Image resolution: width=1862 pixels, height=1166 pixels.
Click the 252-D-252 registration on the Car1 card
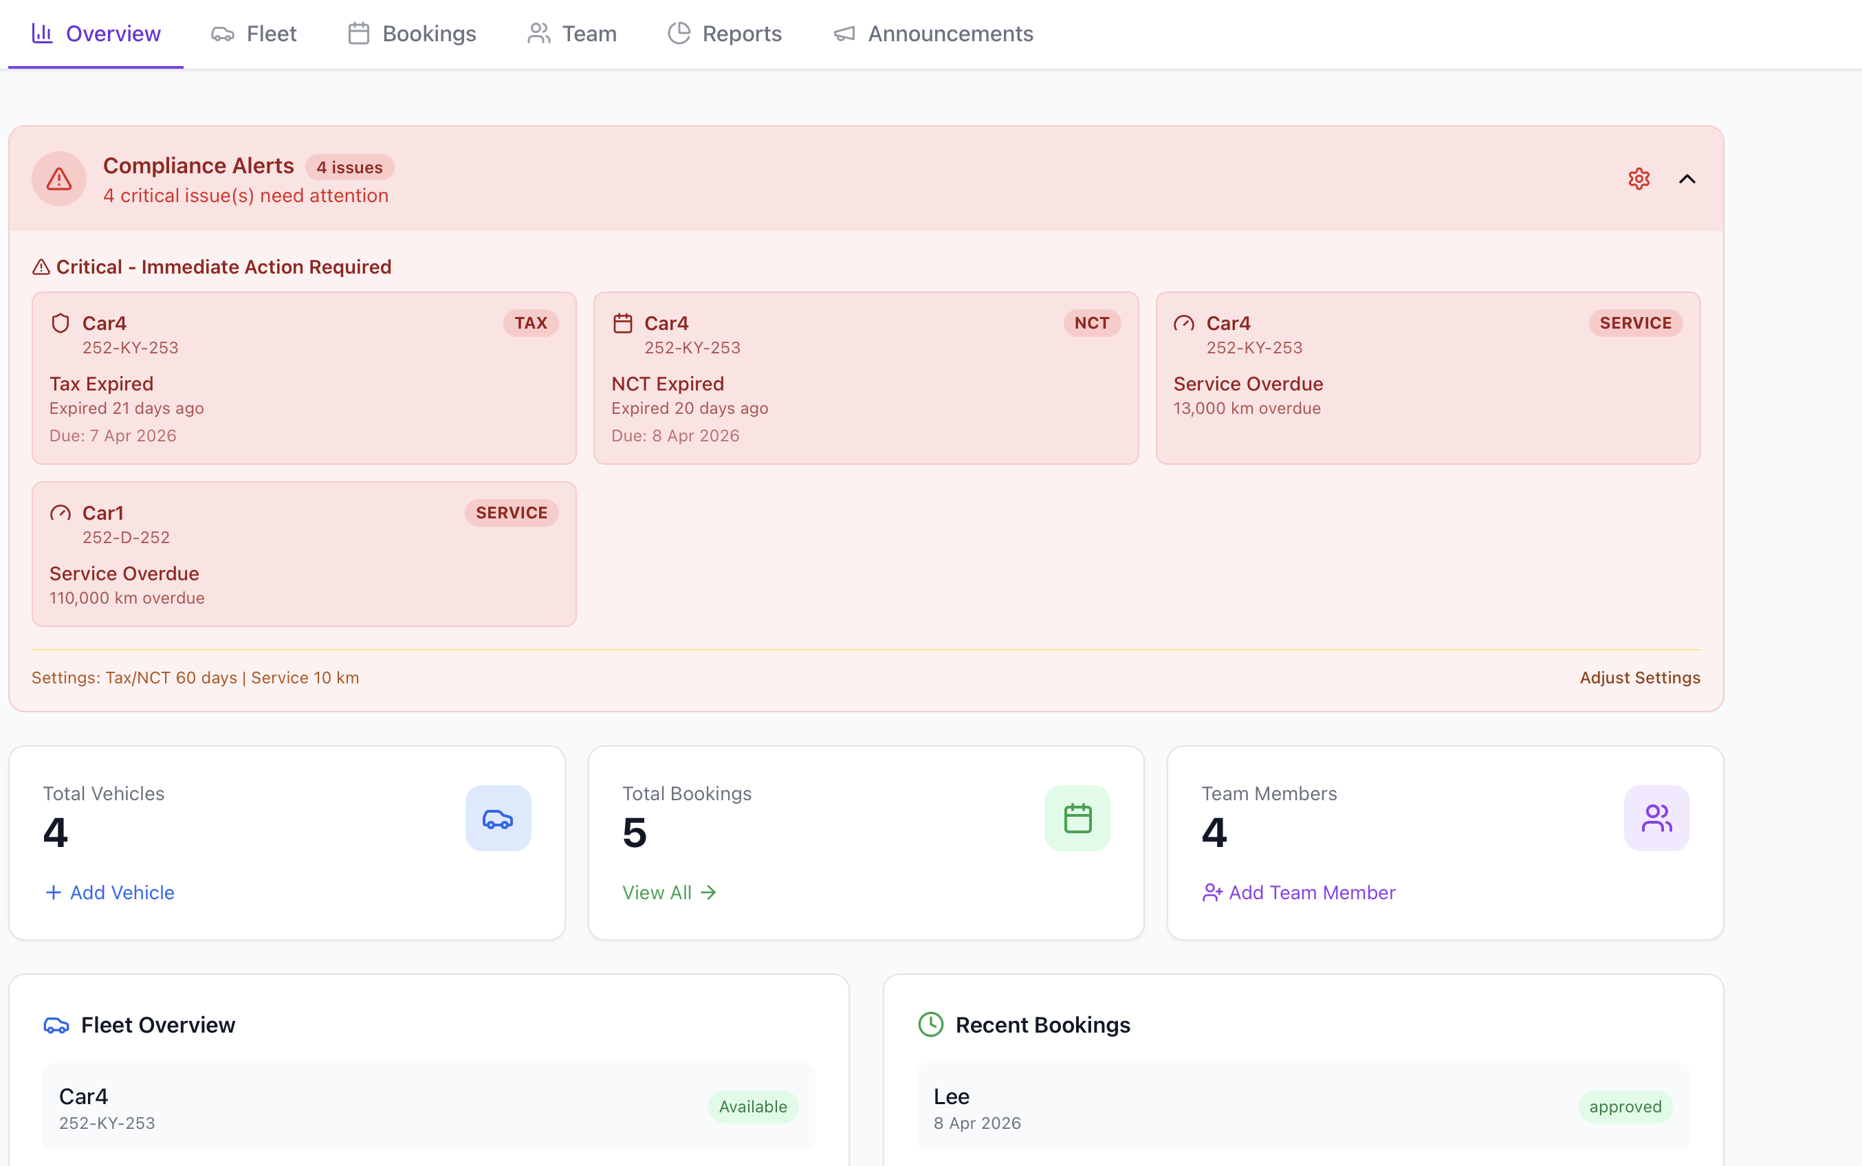pyautogui.click(x=126, y=538)
